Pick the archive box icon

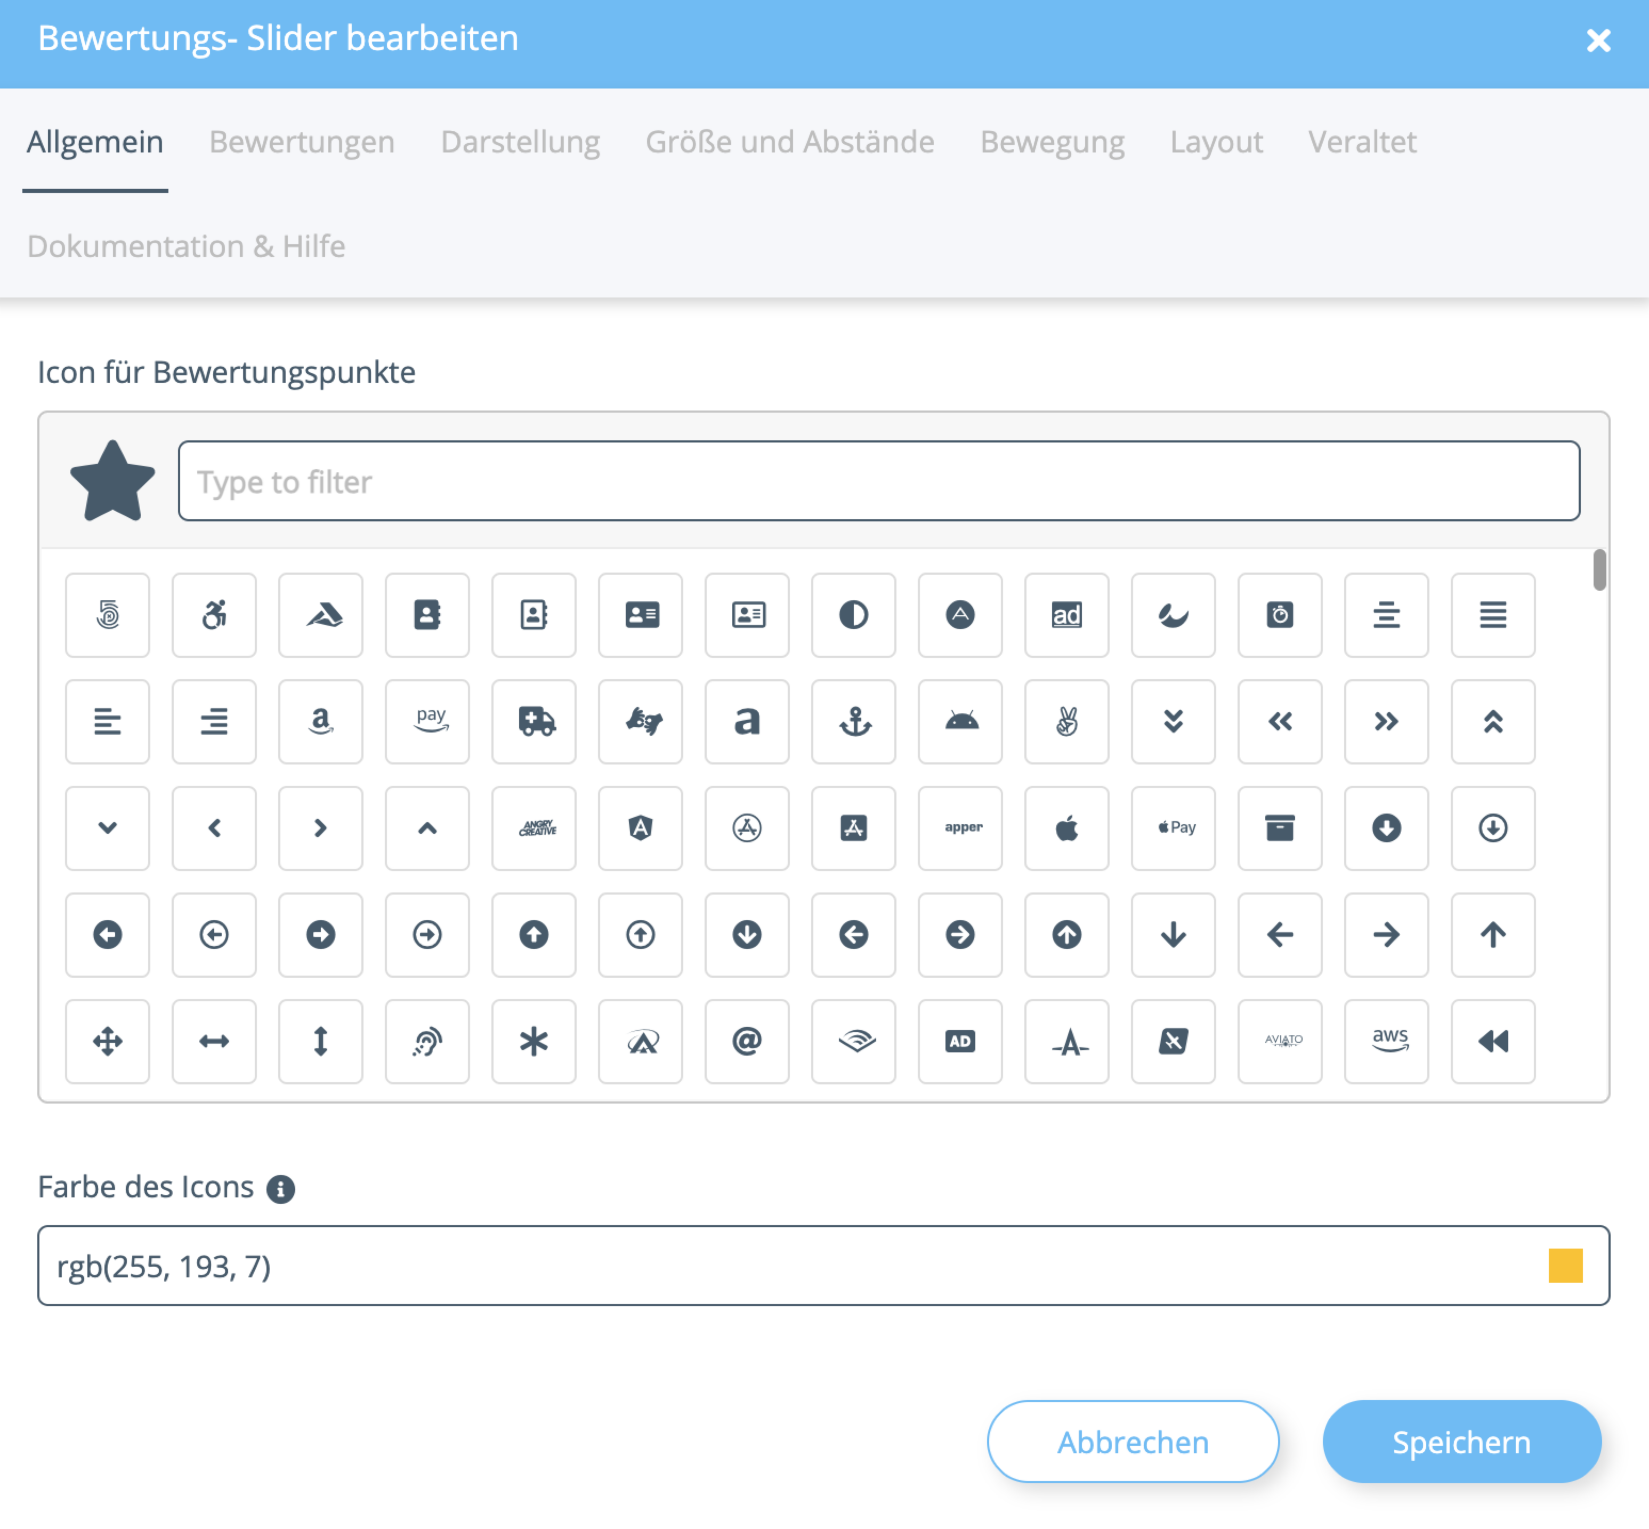coord(1280,828)
